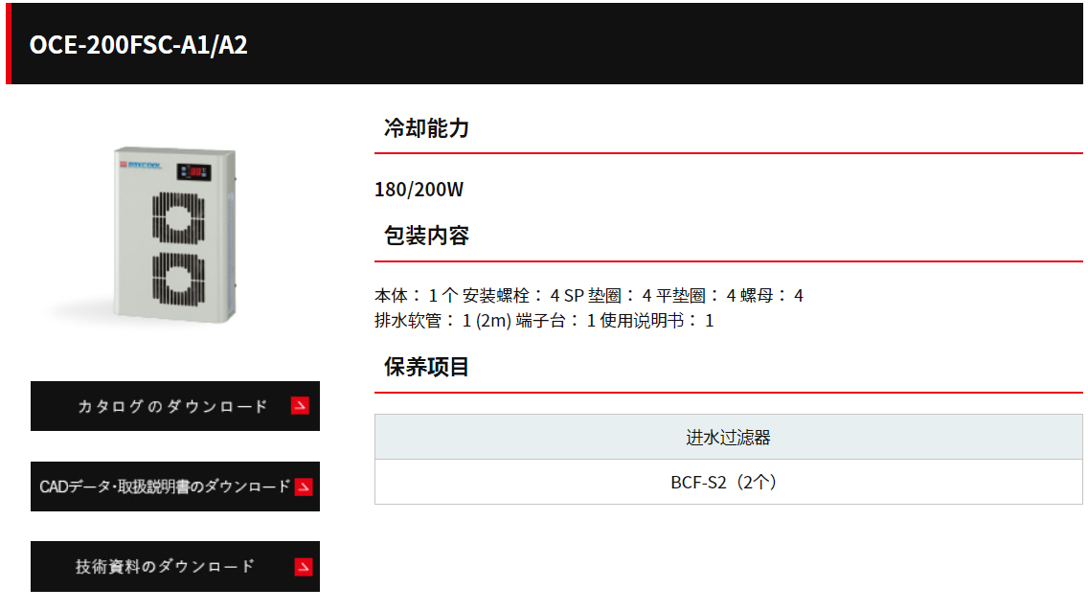Click the 保养项目 section heading
1088x611 pixels.
click(427, 367)
